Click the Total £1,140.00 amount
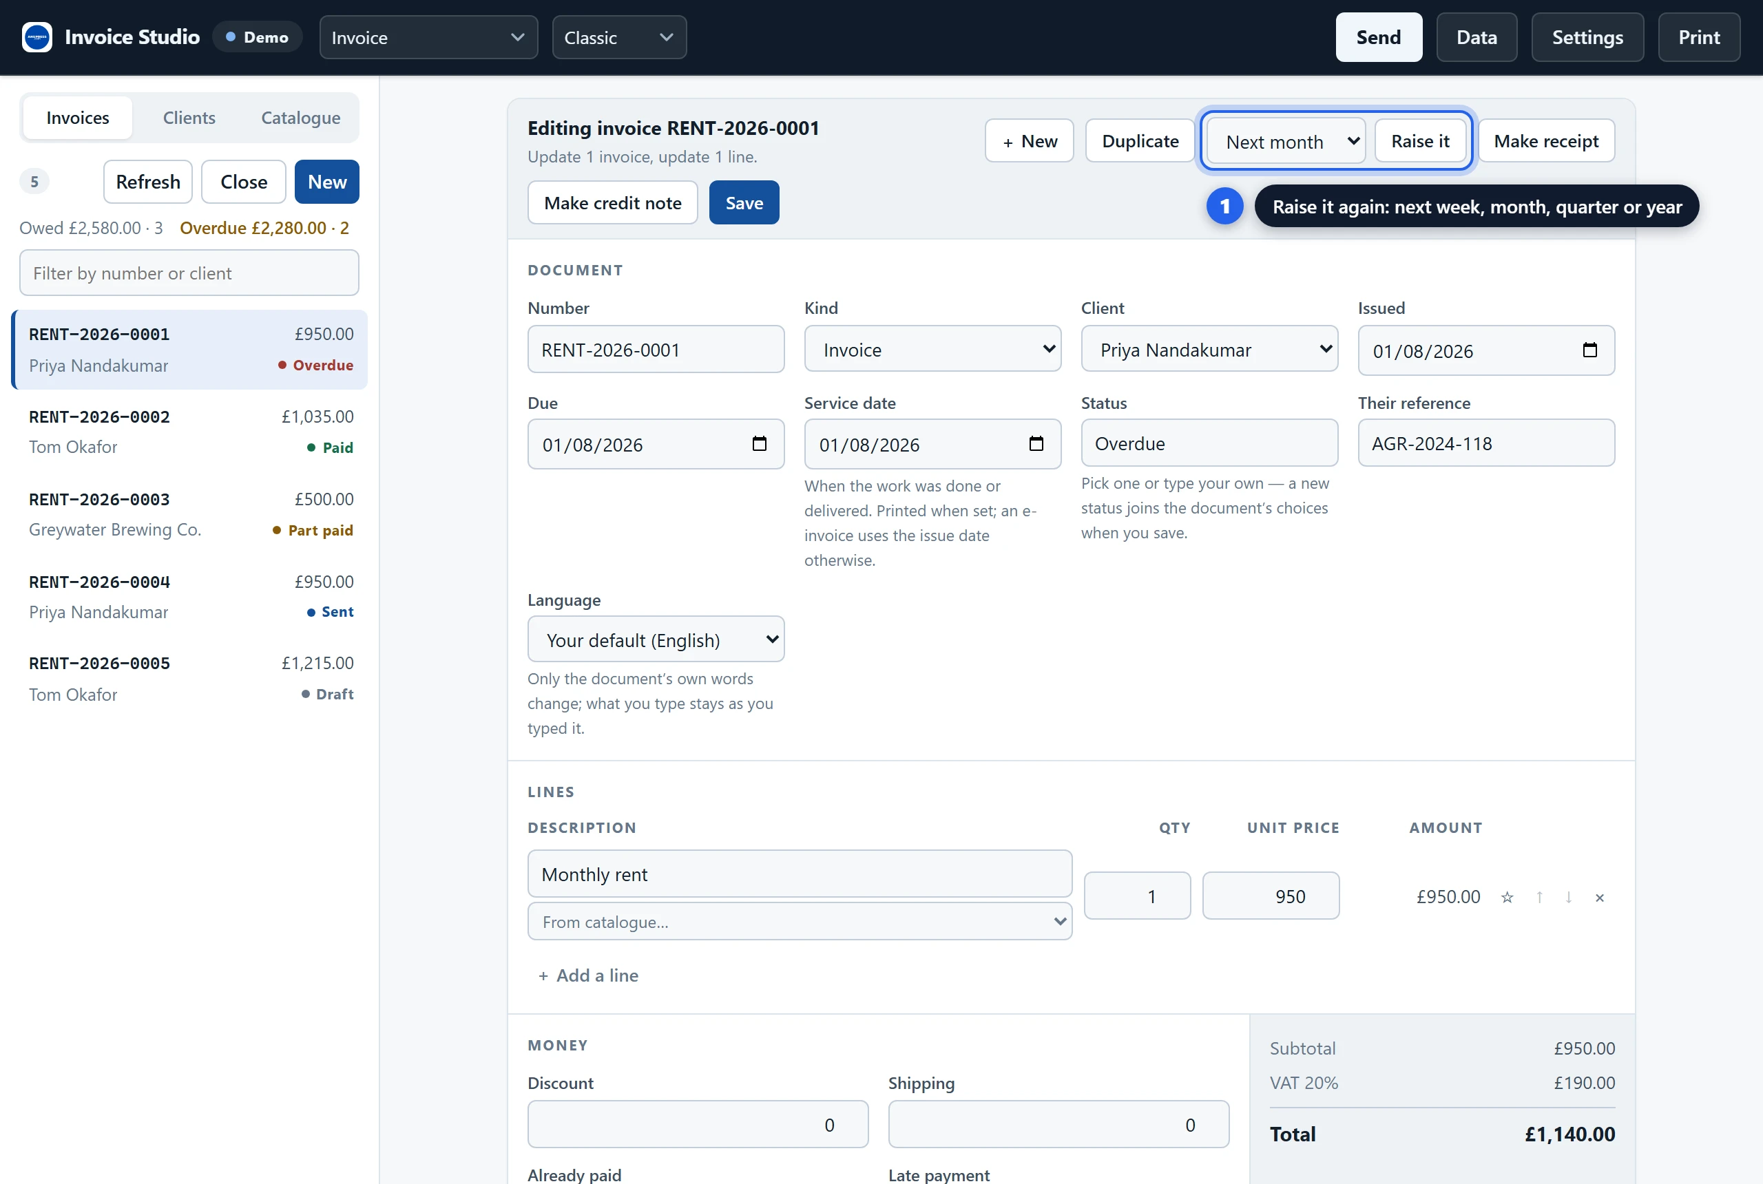The height and width of the screenshot is (1184, 1763). [x=1569, y=1134]
